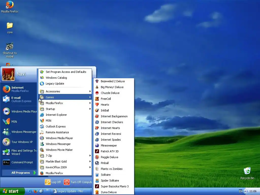Click Windows Messenger icon in programs list
This screenshot has height=195, width=260.
42,144
